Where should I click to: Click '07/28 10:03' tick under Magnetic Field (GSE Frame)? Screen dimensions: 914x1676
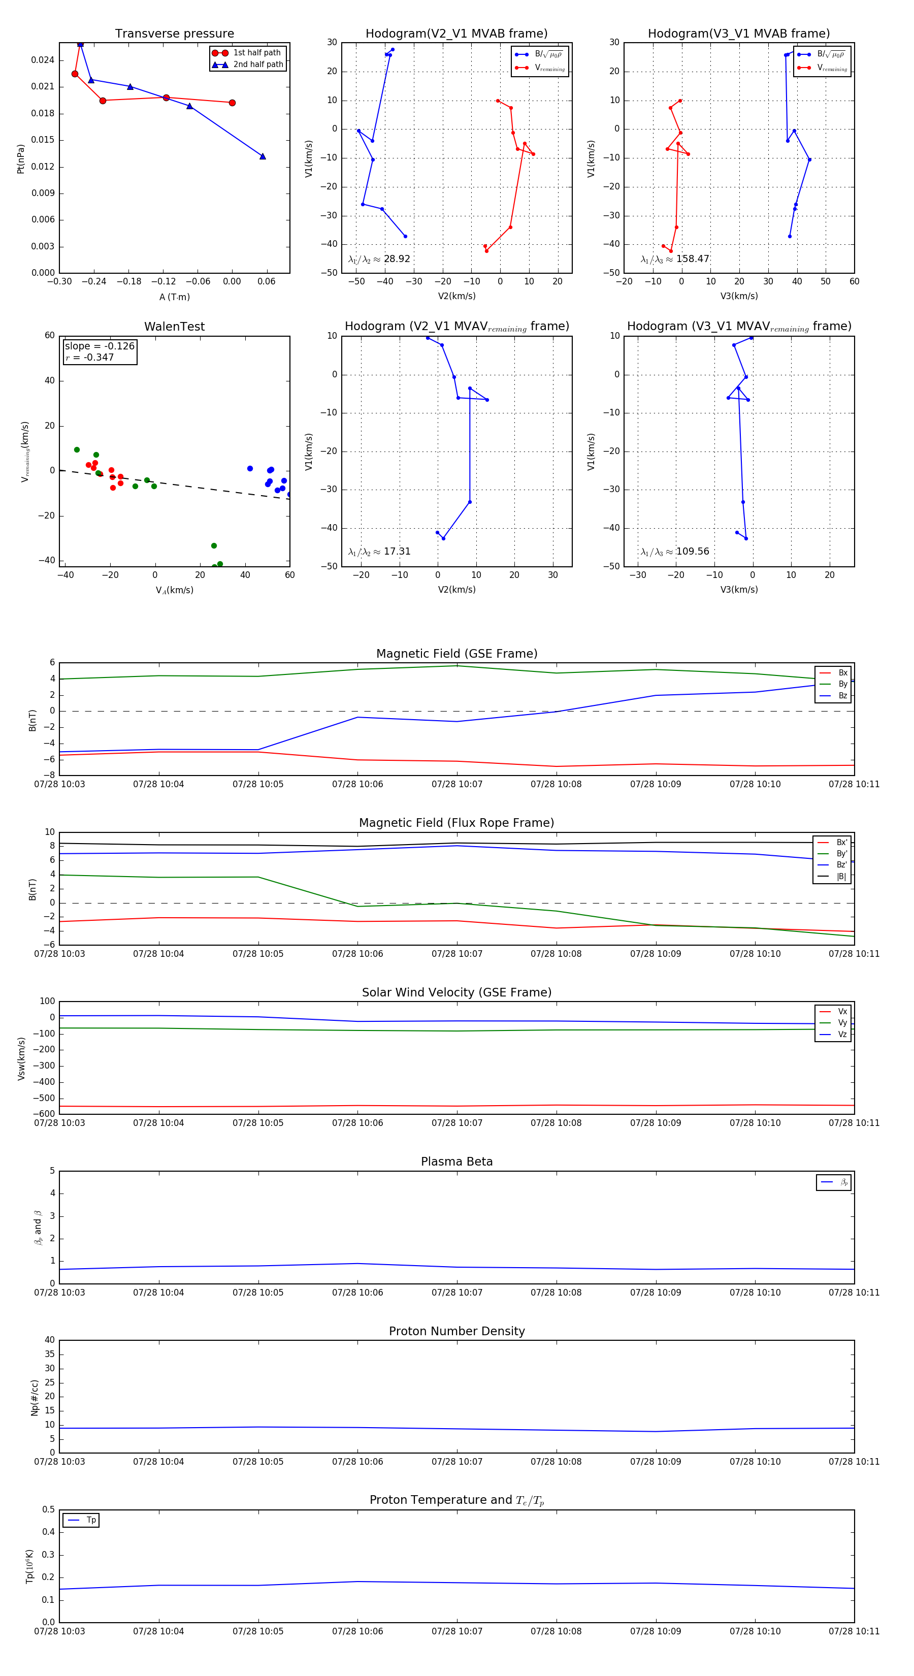pos(59,785)
